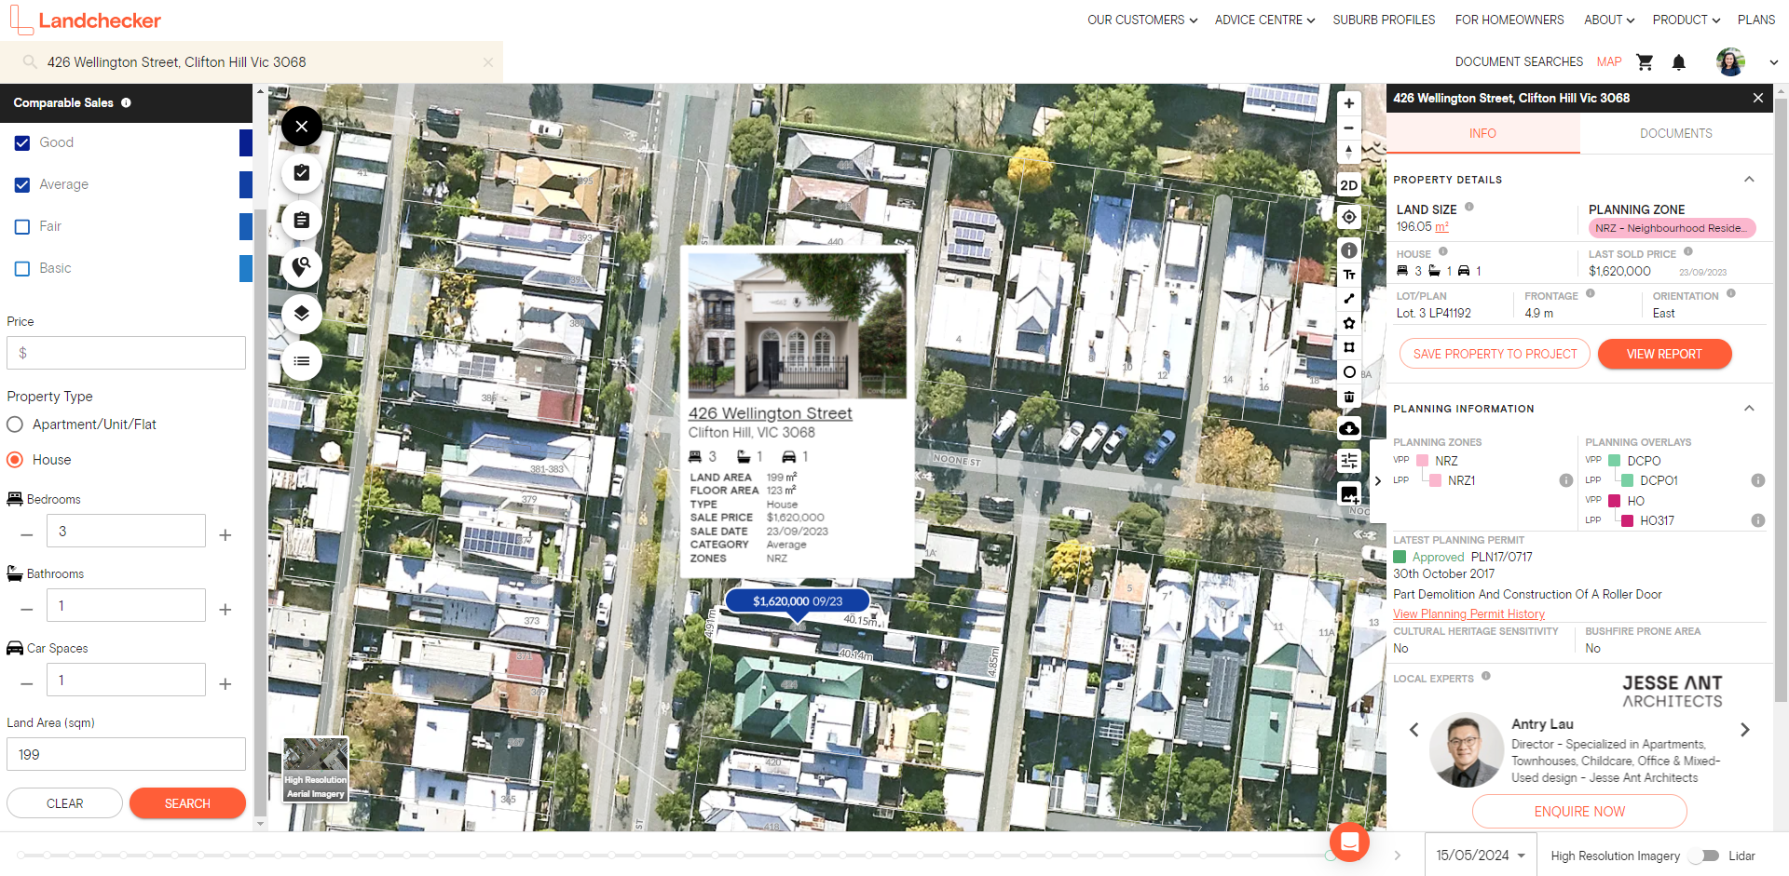Open the orange chat support bubble
1789x876 pixels.
tap(1349, 842)
